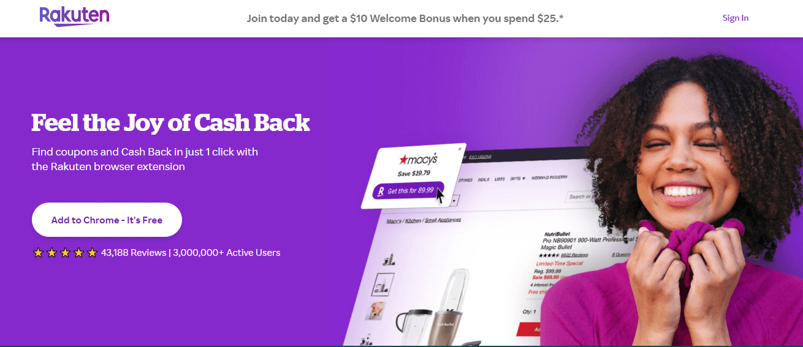The height and width of the screenshot is (347, 803).
Task: Select the third product thumbnail
Action: [x=375, y=310]
